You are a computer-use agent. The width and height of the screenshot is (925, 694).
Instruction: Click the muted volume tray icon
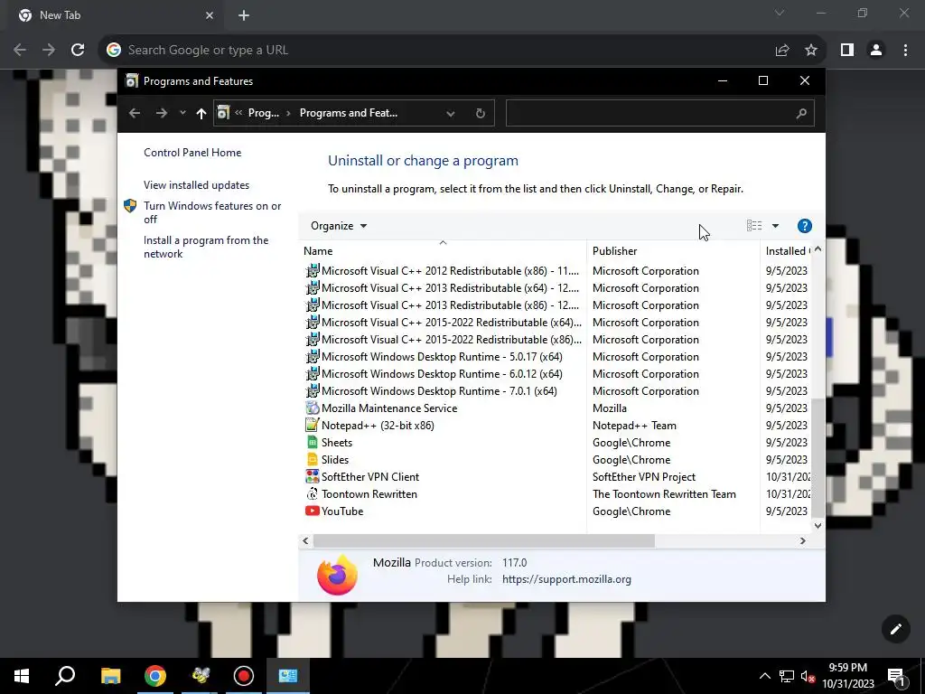pos(808,676)
